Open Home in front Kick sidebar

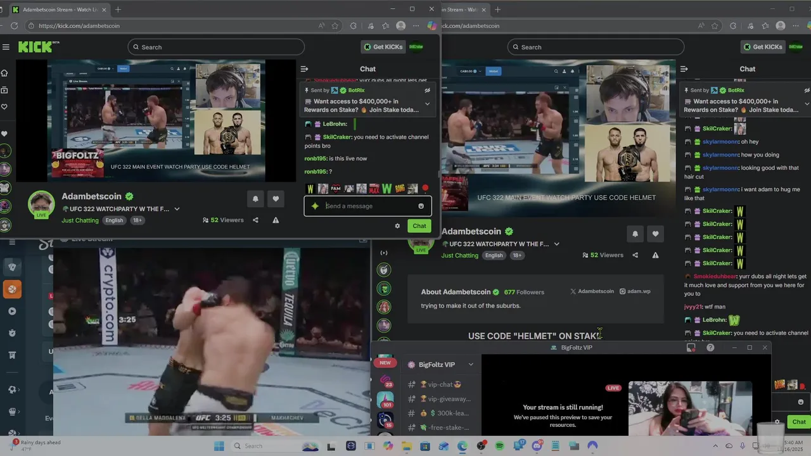(4, 73)
